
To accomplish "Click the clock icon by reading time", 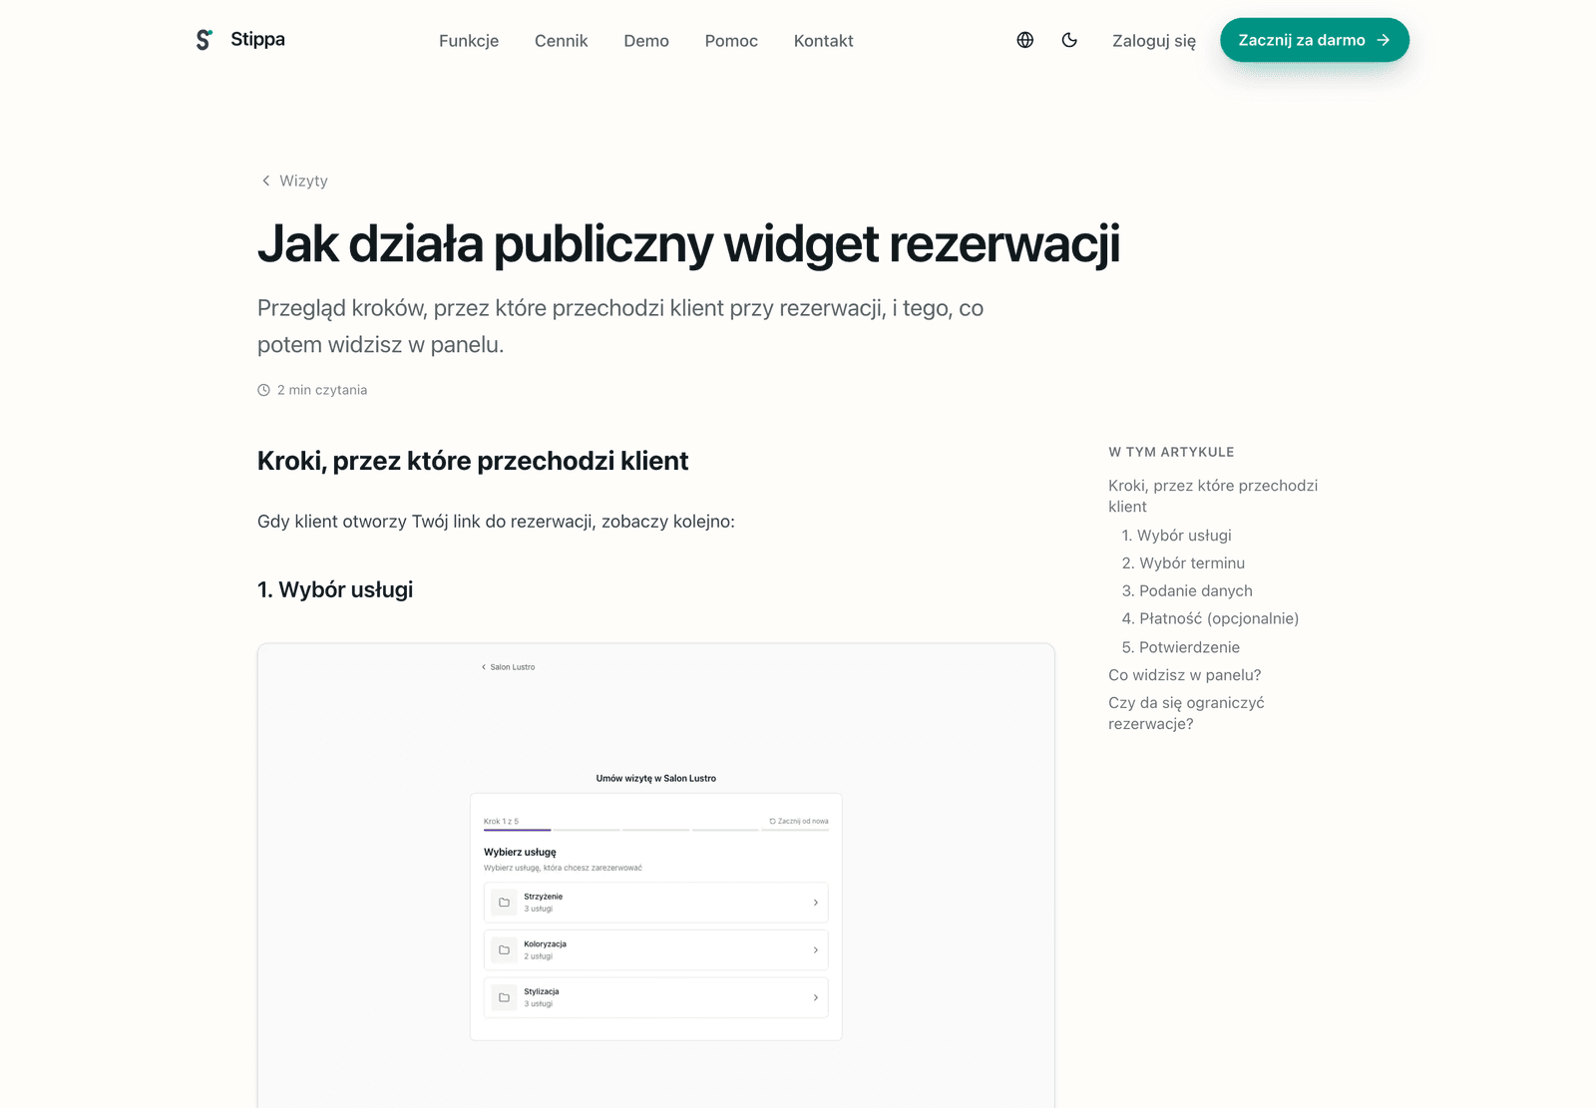I will coord(263,390).
